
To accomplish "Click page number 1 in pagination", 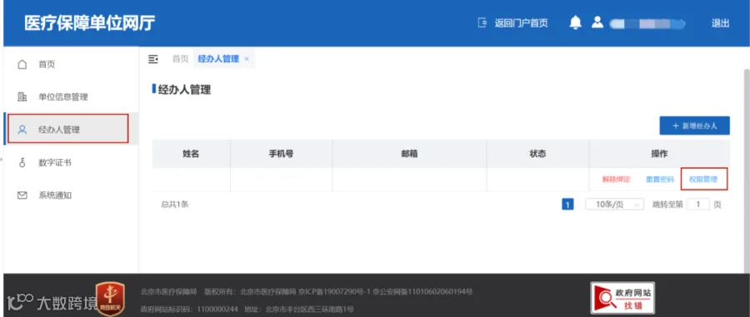I will pos(567,205).
